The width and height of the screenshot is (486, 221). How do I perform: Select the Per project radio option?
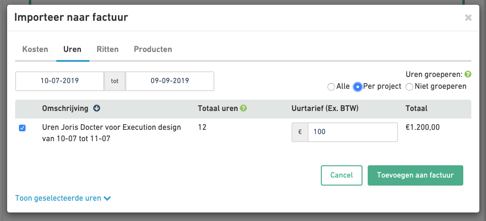coord(358,86)
